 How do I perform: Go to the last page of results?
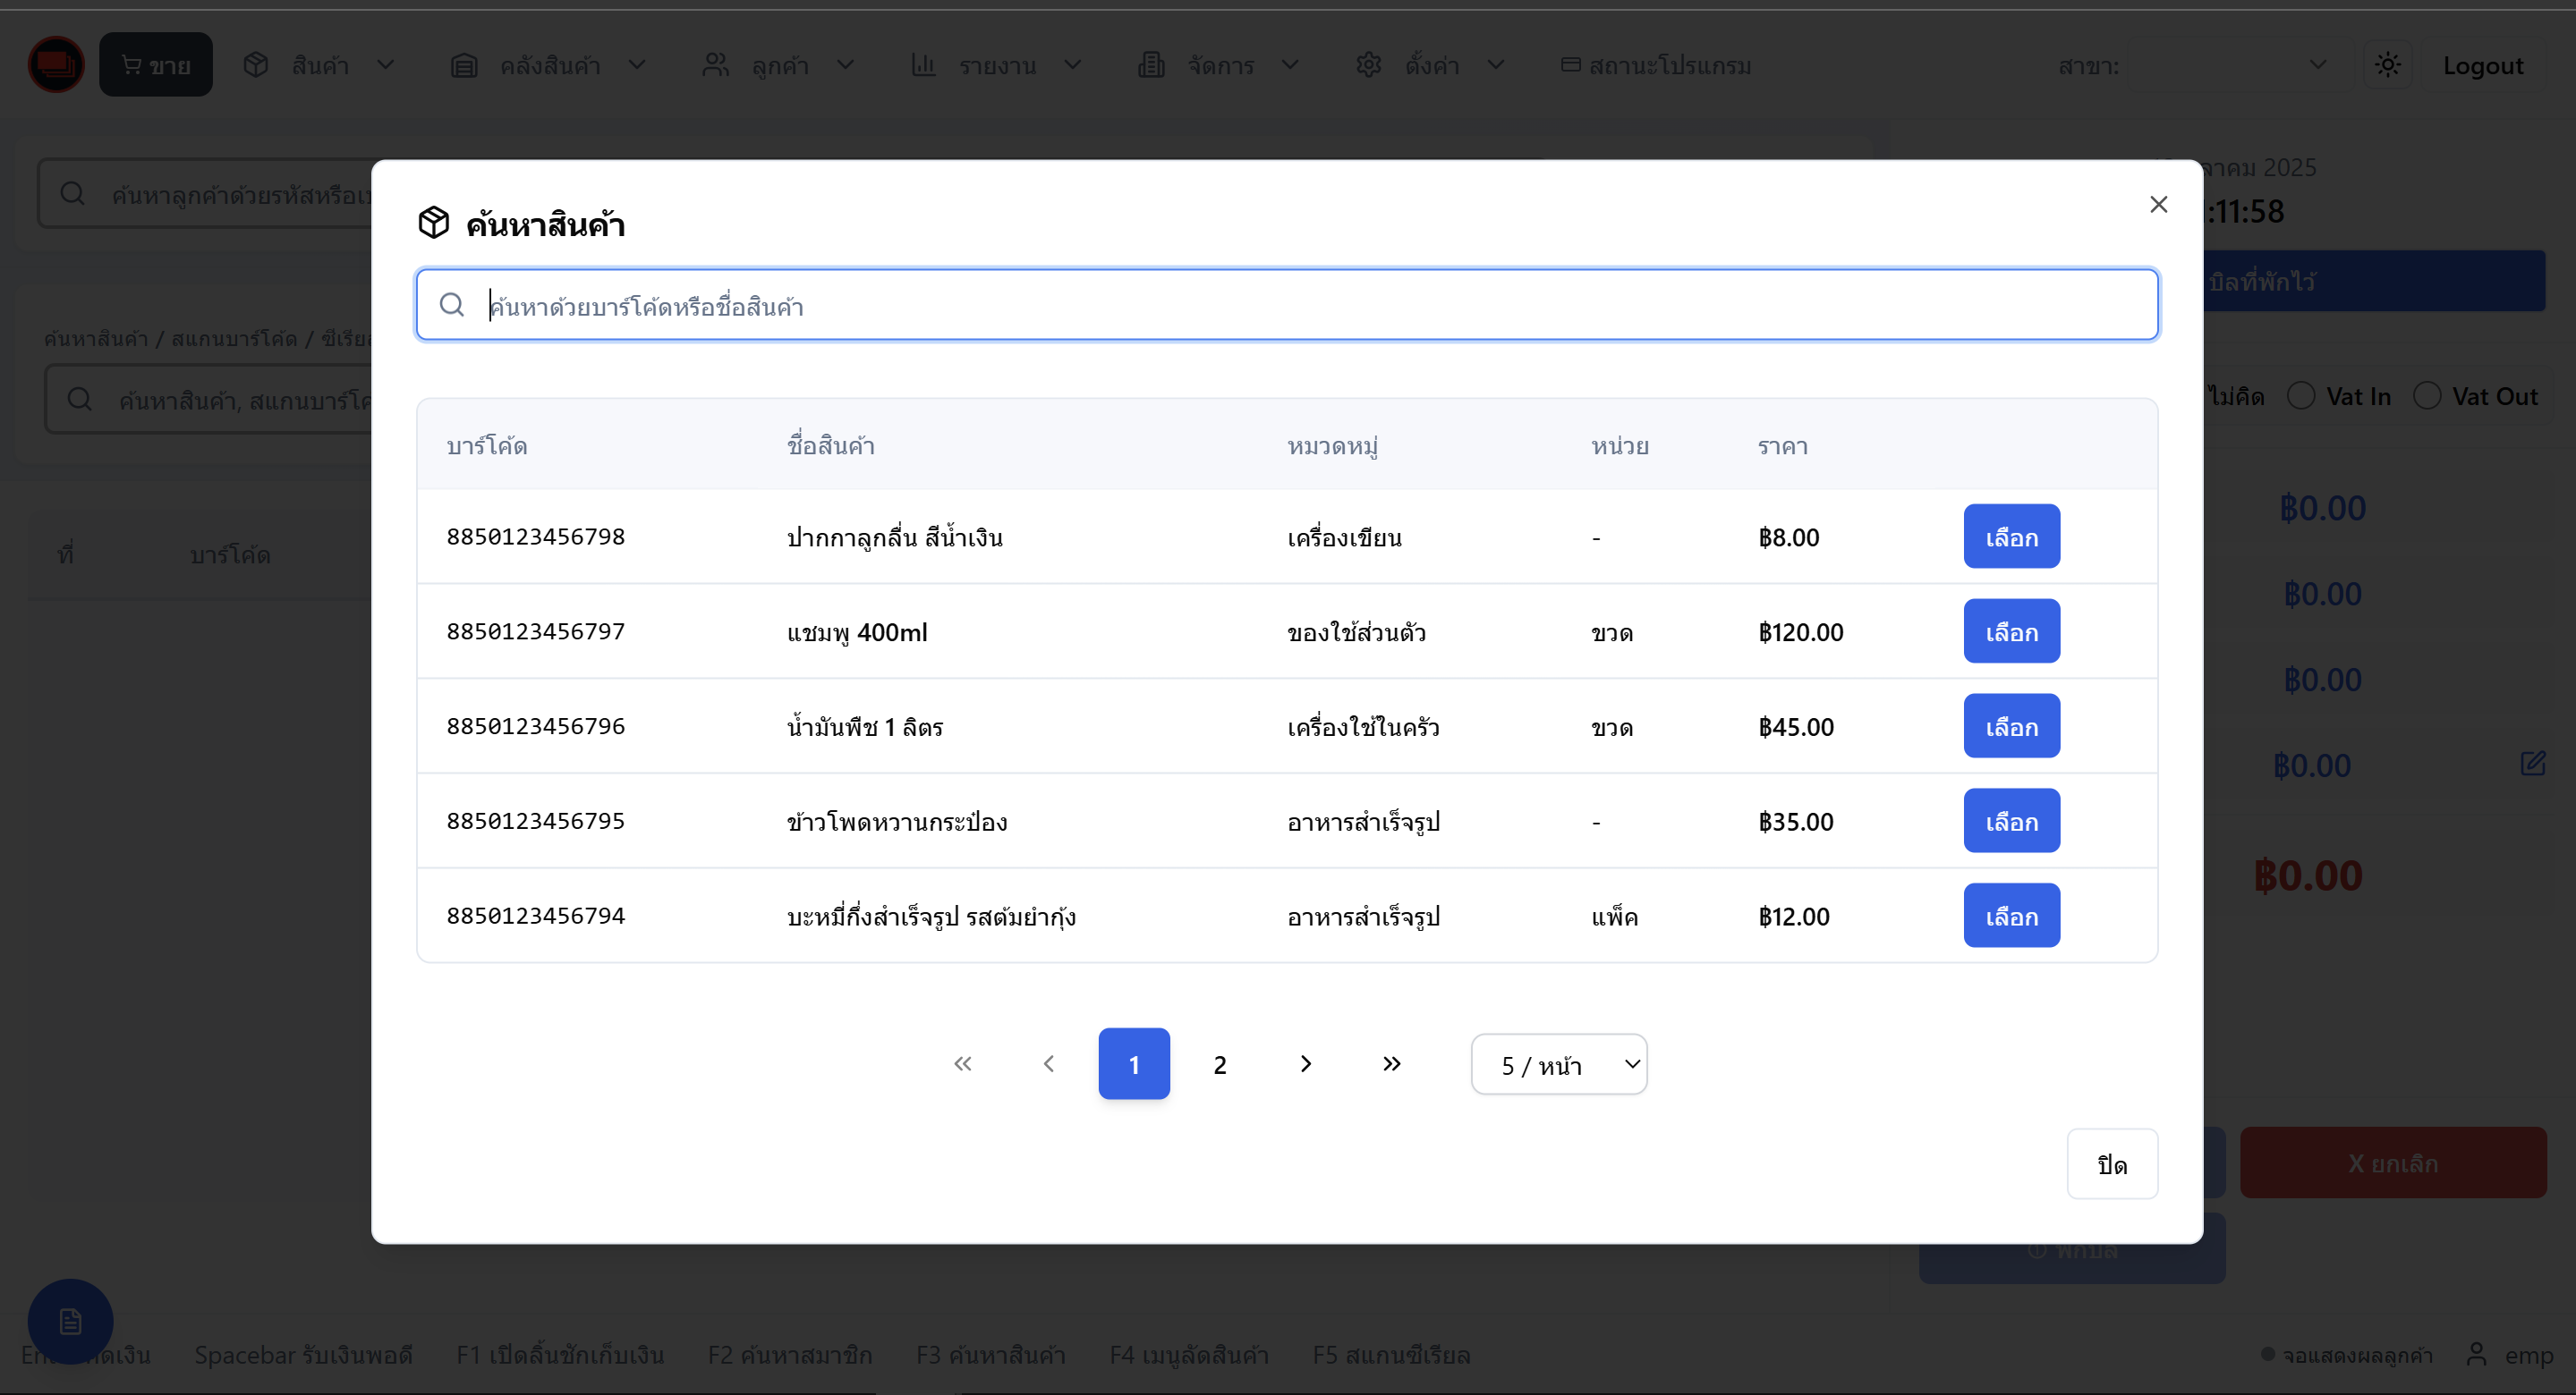[1391, 1063]
